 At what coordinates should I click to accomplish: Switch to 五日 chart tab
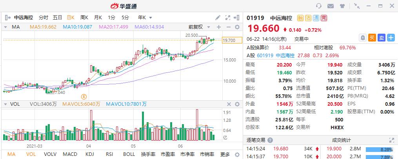pyautogui.click(x=57, y=18)
